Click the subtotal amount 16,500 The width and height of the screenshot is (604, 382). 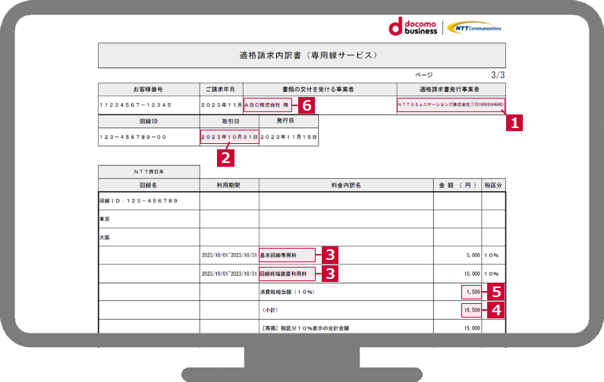click(472, 310)
